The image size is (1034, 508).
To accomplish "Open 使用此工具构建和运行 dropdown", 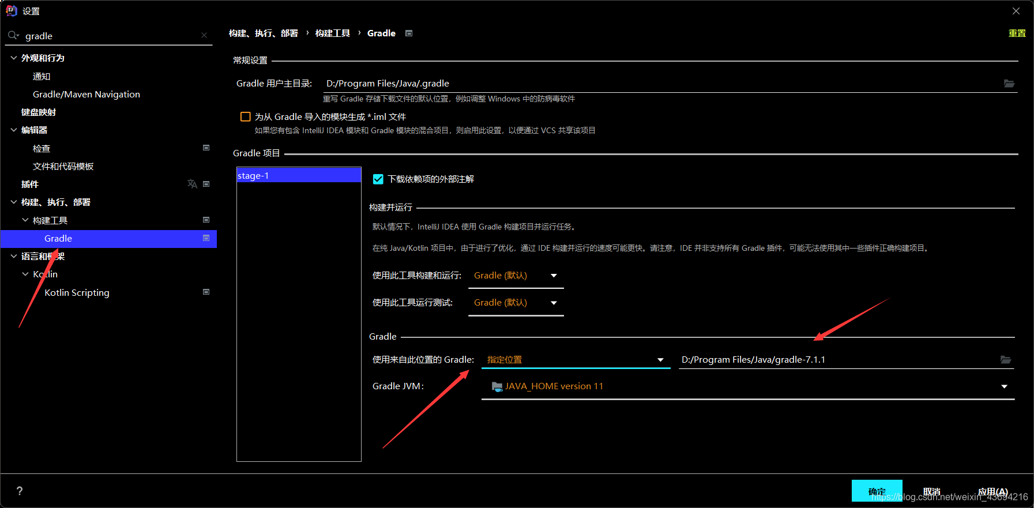I will coord(516,276).
